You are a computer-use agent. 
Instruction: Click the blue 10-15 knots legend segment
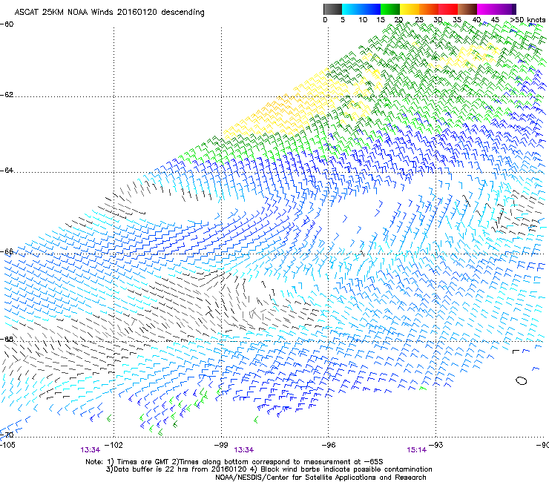(370, 9)
